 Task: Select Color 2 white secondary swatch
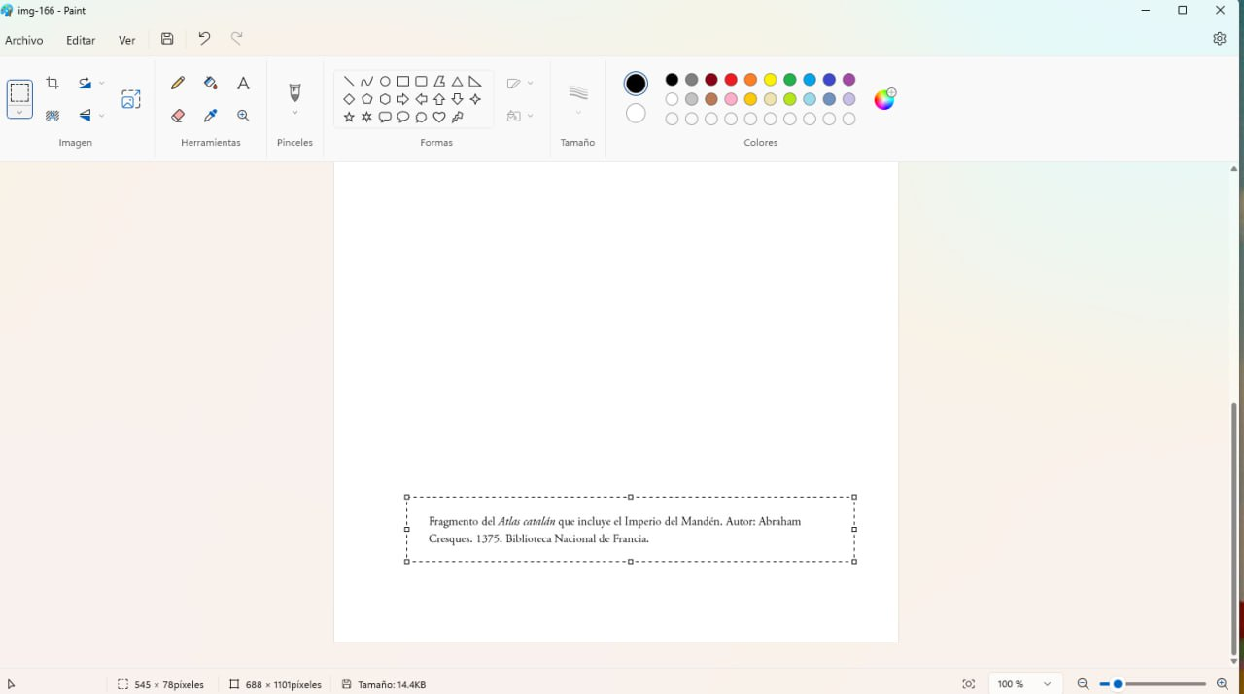[x=636, y=114]
